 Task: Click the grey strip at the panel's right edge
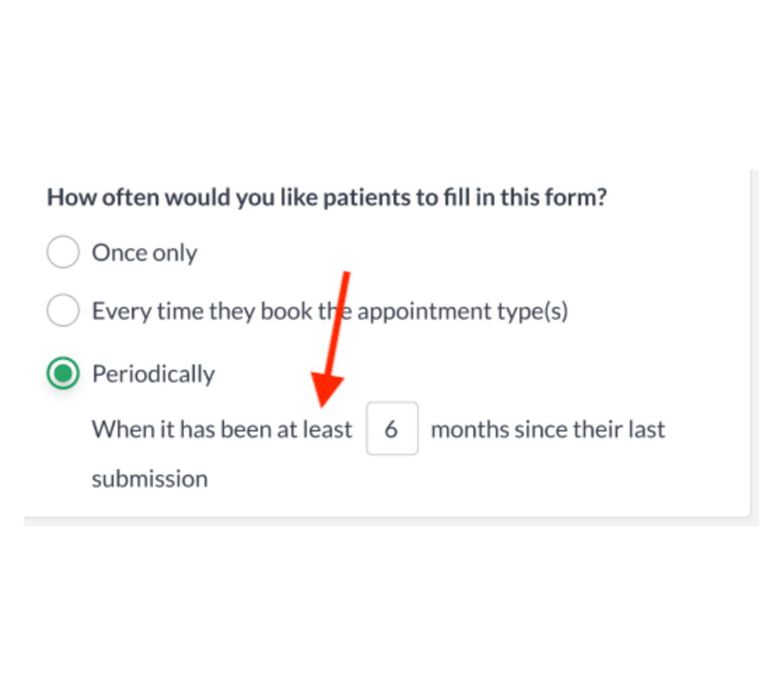754,344
